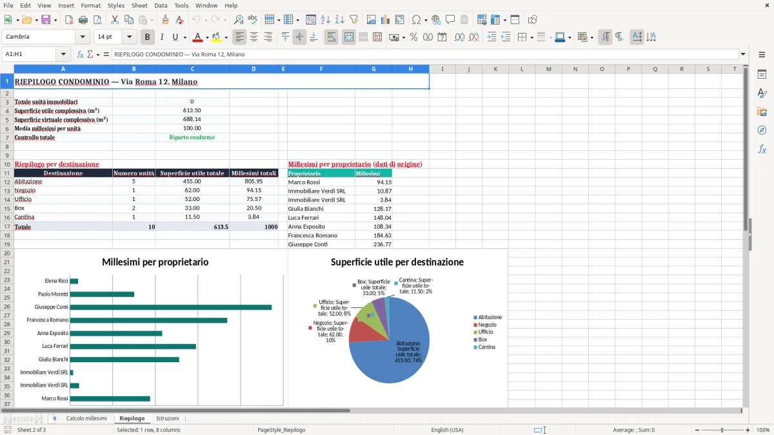The height and width of the screenshot is (435, 774).
Task: Insert hyperlink icon
Action: (x=436, y=20)
